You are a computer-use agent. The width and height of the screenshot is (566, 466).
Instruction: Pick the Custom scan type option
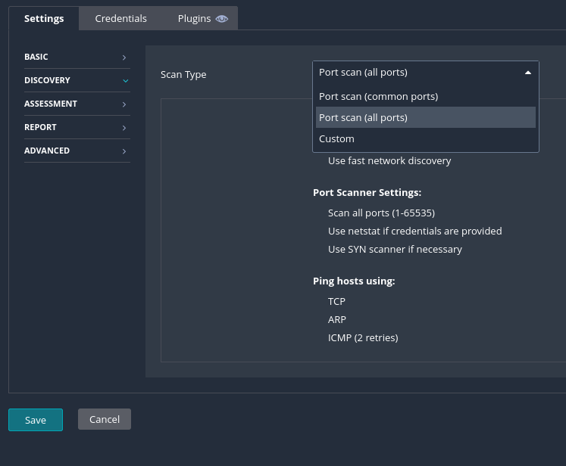tap(336, 138)
